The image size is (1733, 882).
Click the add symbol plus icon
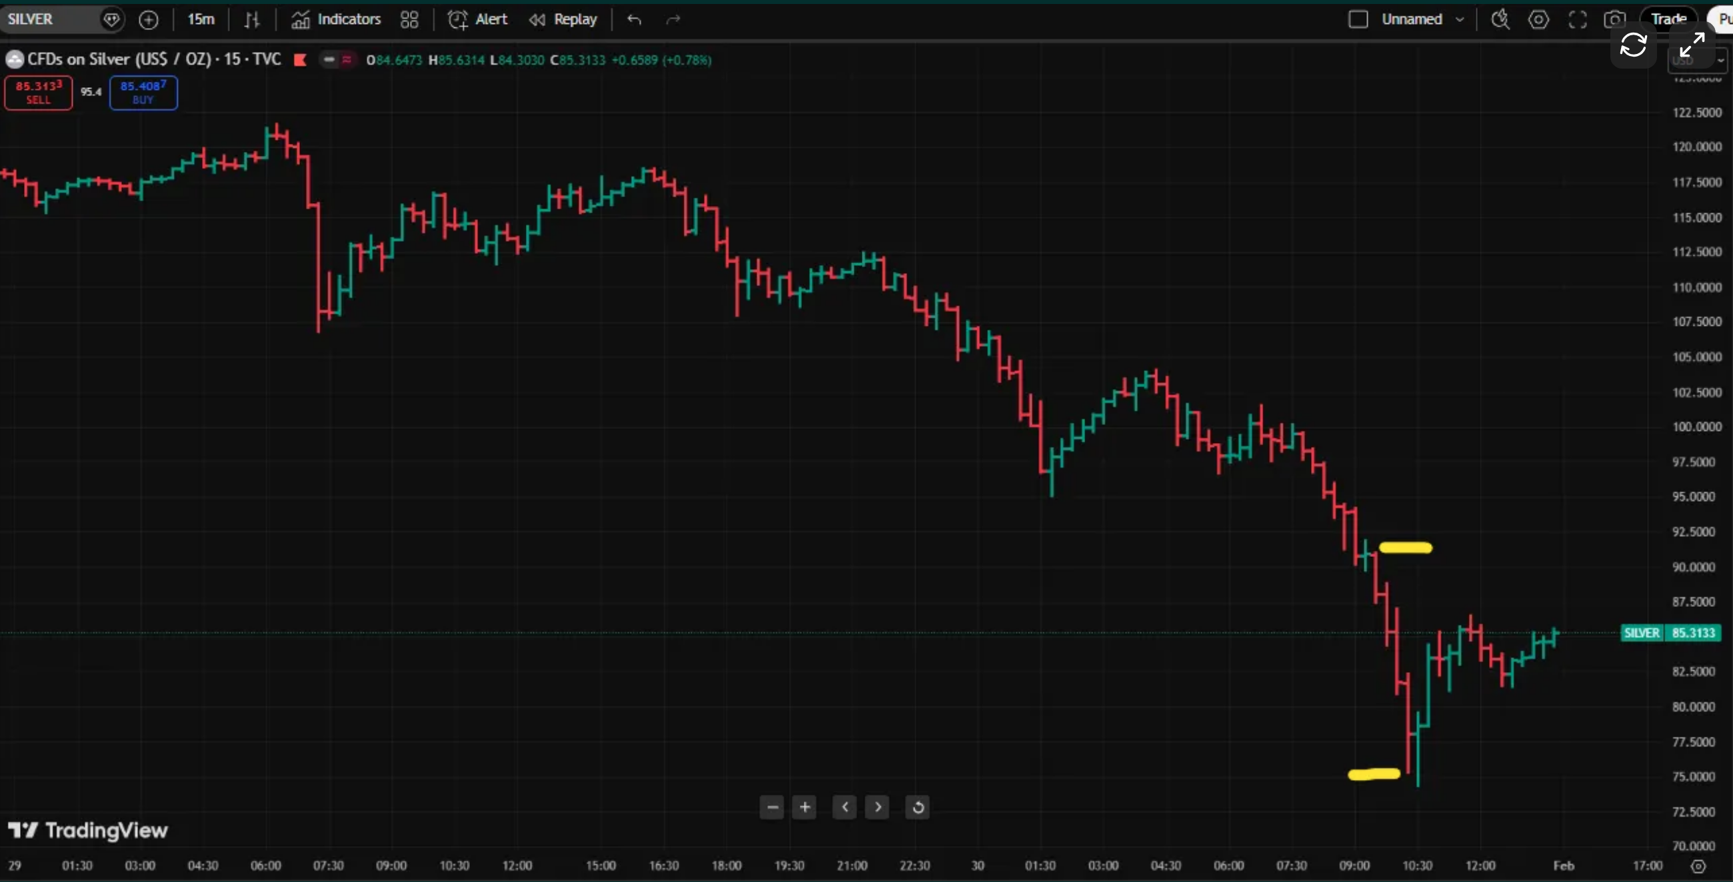point(148,19)
